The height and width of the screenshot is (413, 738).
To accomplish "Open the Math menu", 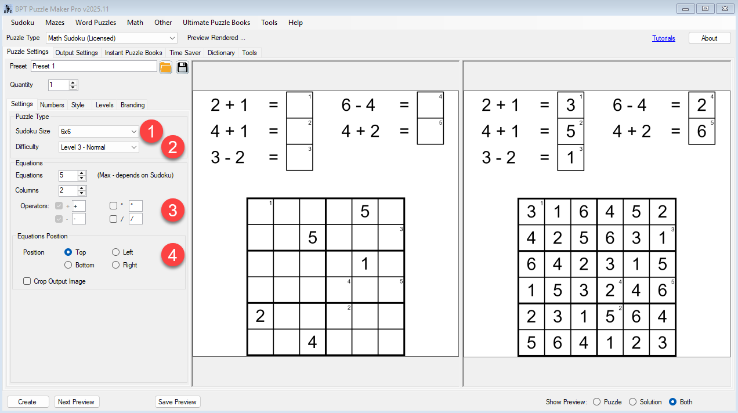I will [x=135, y=23].
